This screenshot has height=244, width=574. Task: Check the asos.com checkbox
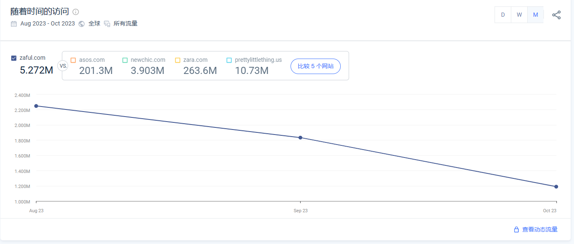(x=73, y=60)
